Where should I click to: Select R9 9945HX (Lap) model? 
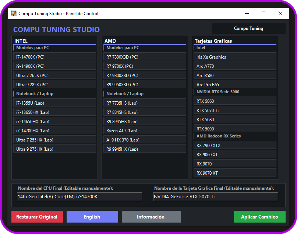(x=145, y=149)
